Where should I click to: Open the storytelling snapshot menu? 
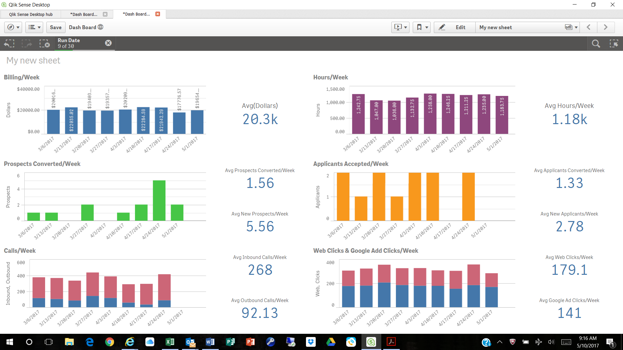(400, 27)
